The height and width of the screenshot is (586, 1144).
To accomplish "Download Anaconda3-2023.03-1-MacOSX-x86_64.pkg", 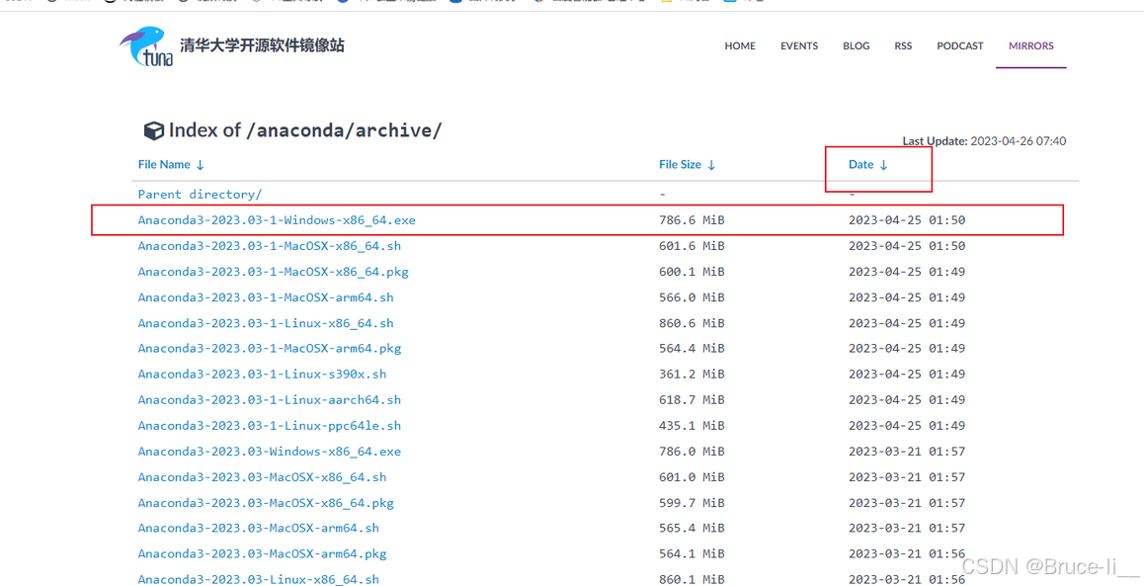I will [273, 272].
